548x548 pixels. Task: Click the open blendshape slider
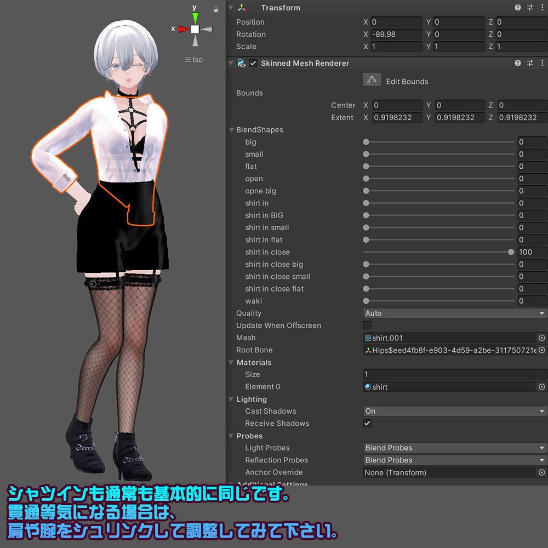(438, 179)
